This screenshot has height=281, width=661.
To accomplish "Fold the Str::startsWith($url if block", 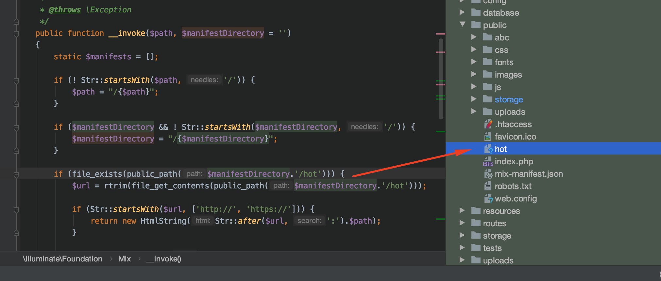I will (x=16, y=210).
